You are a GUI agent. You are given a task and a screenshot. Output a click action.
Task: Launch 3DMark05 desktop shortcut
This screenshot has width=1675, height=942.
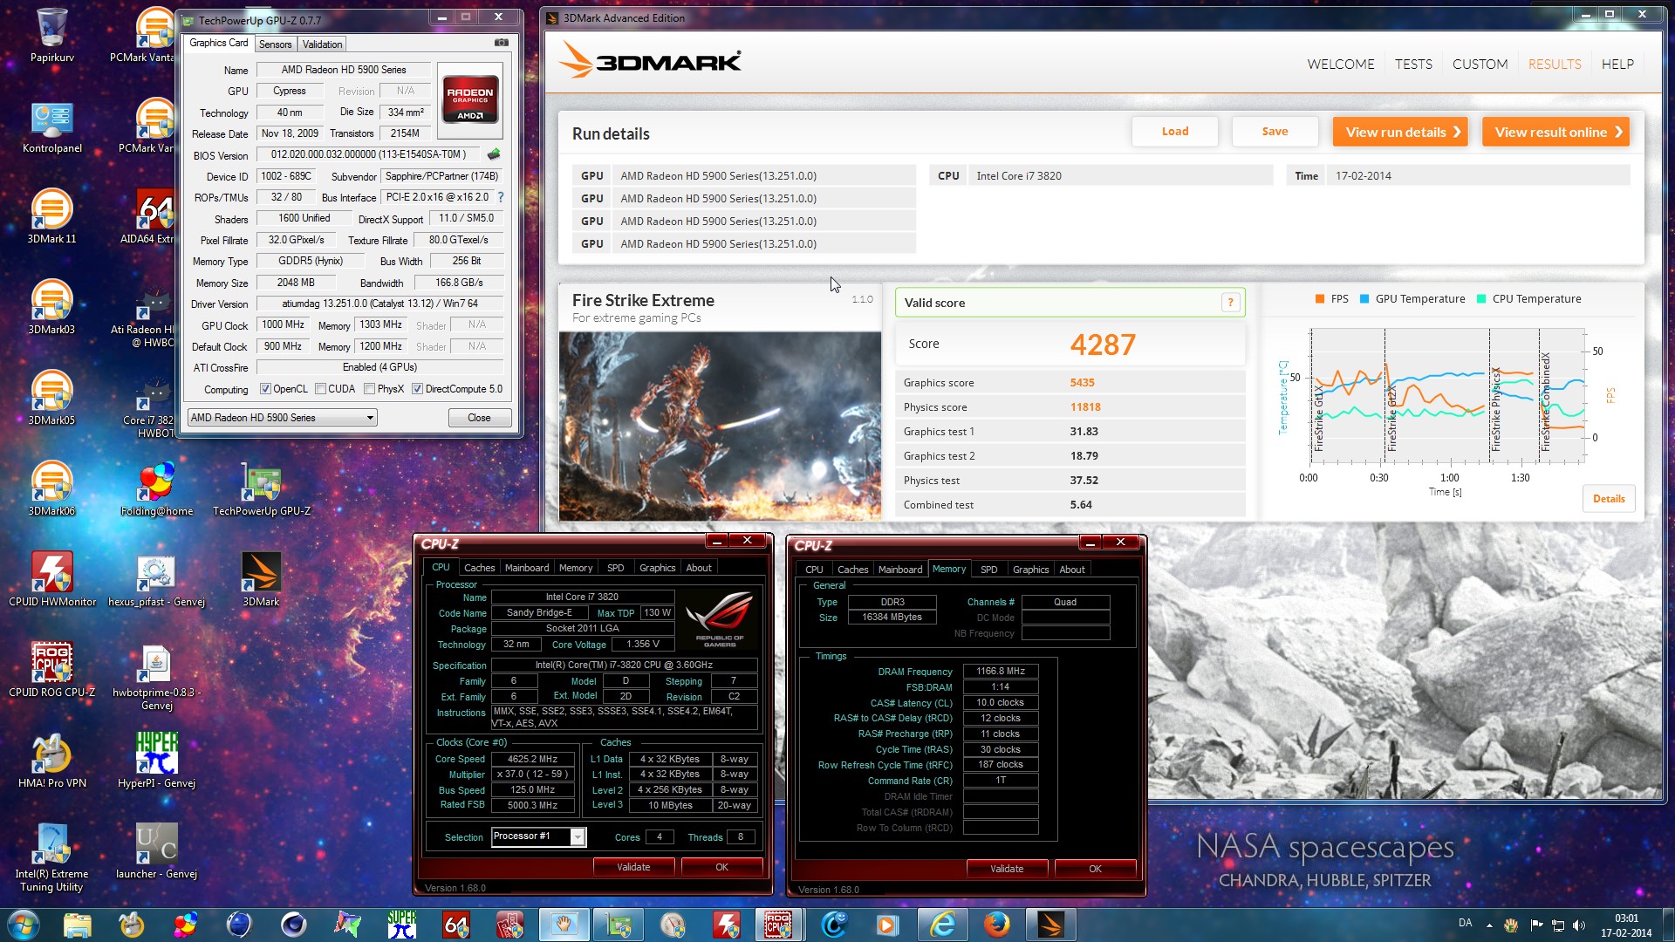coord(51,399)
